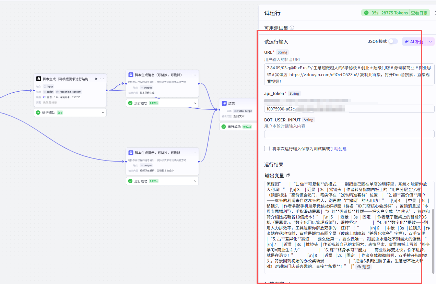Run the 脚本生成 node with its play icon
This screenshot has width=436, height=284.
[96, 79]
